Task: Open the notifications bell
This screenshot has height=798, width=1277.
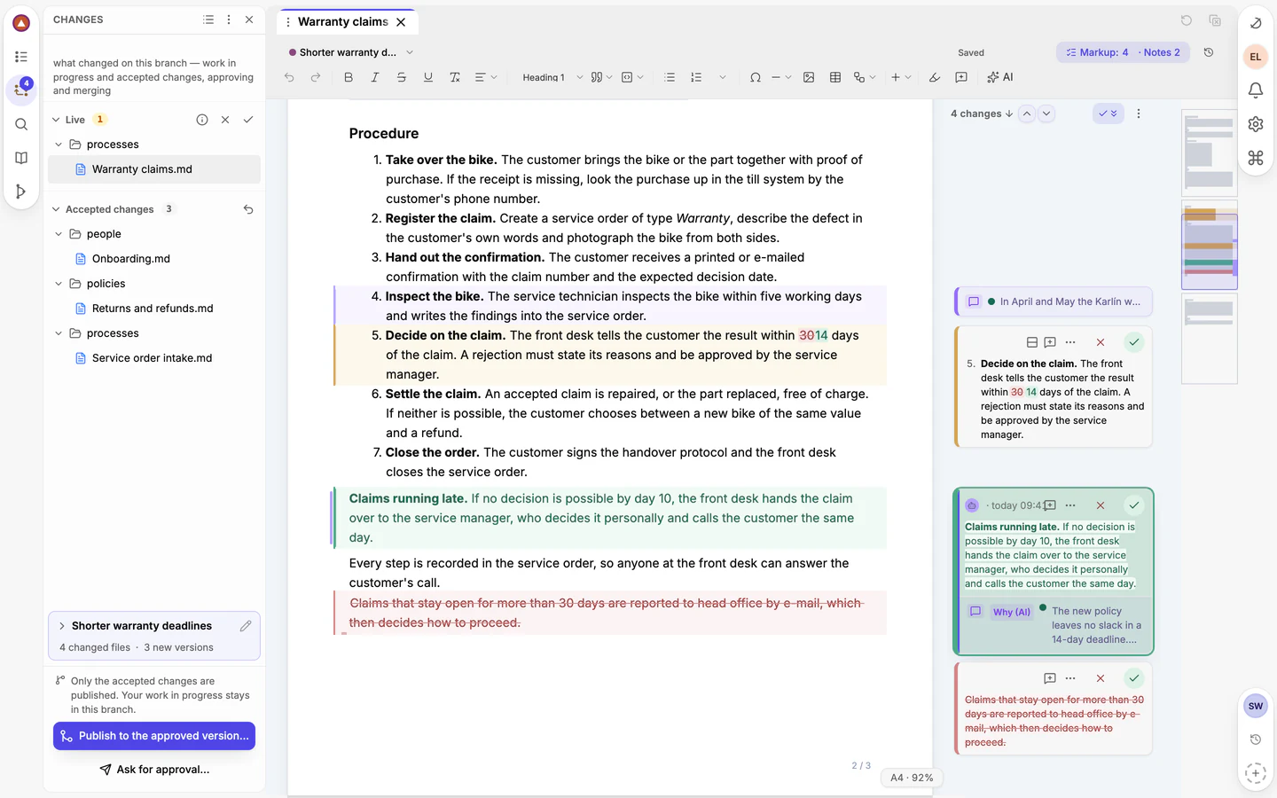Action: click(1256, 90)
